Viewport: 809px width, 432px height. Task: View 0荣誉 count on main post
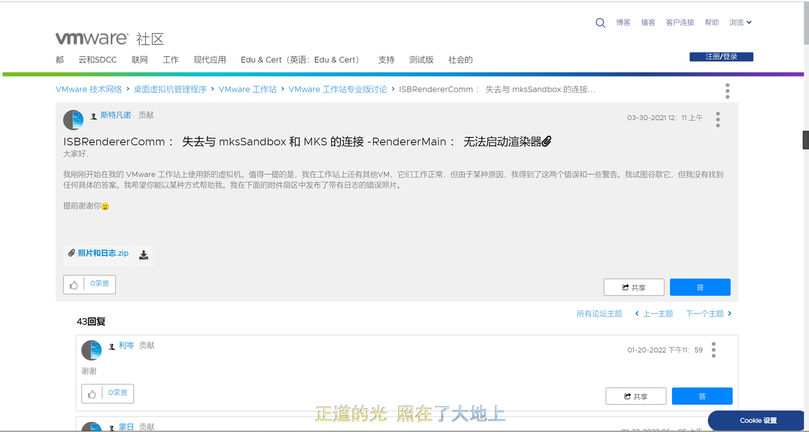[x=100, y=283]
